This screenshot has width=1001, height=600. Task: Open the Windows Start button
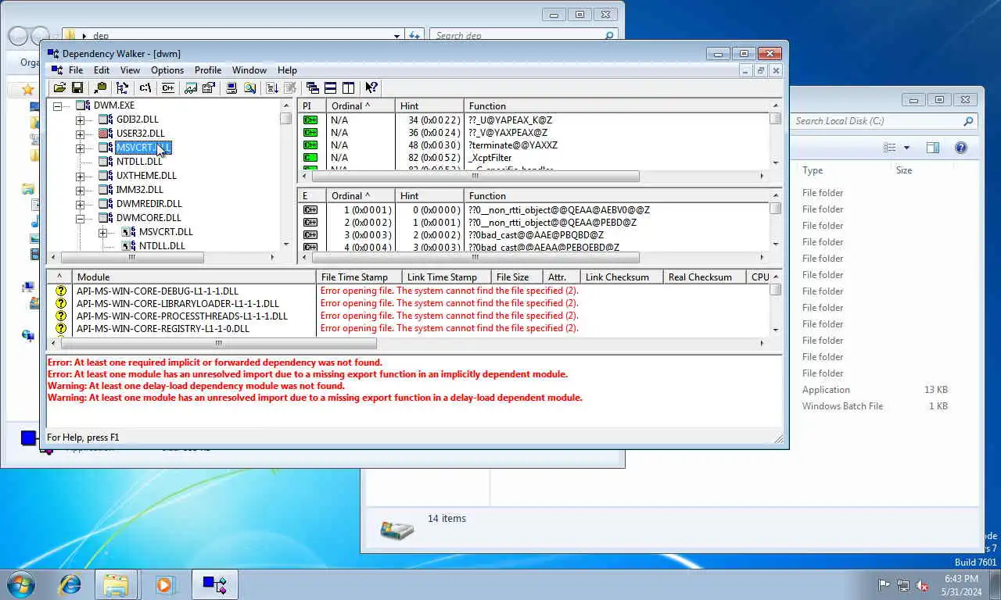[x=20, y=584]
